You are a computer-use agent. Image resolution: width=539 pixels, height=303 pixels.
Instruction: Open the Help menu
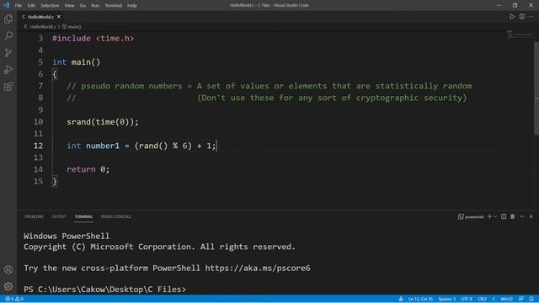coord(132,6)
